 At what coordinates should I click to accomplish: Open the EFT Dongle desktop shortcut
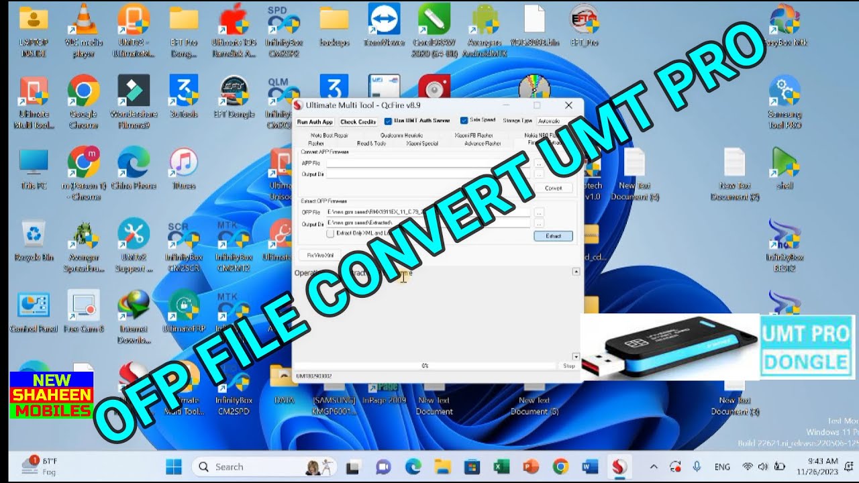pos(234,97)
